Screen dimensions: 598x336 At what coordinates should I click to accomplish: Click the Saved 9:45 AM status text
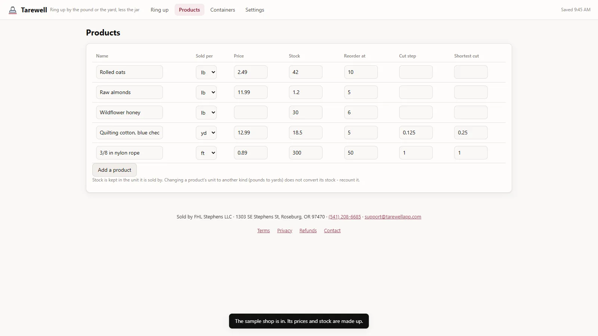pos(576,10)
